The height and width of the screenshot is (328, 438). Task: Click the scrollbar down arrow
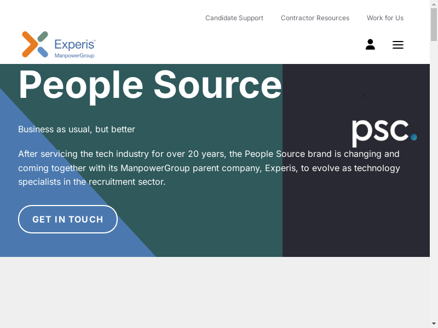coord(434,324)
